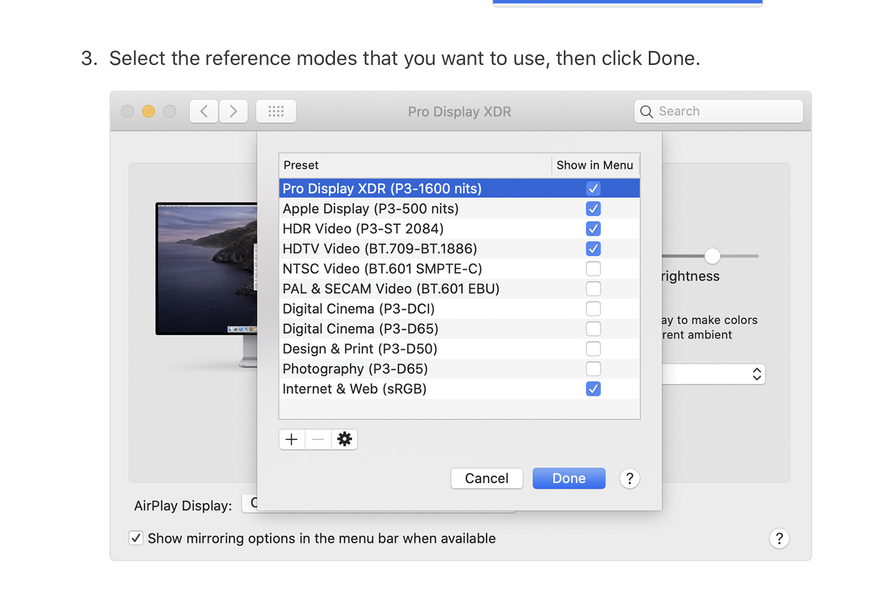This screenshot has height=604, width=876.
Task: Check Digital Cinema (P3-DCI) checkbox
Action: (x=593, y=308)
